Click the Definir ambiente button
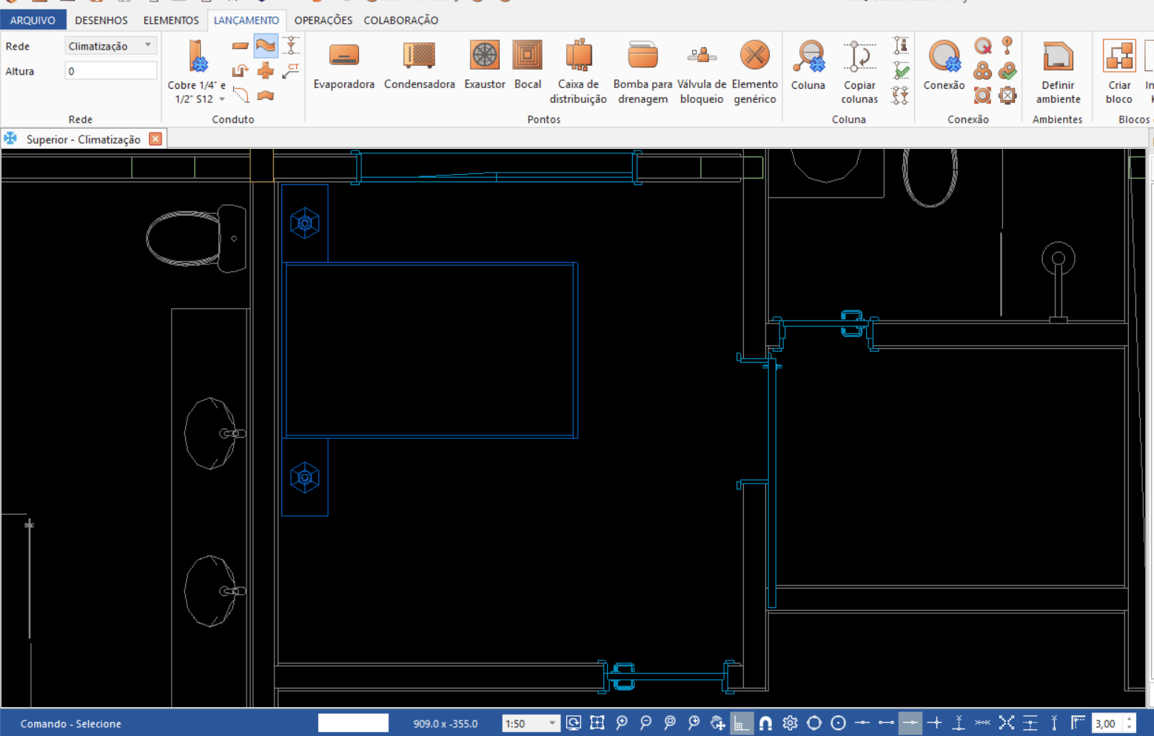 (1058, 72)
